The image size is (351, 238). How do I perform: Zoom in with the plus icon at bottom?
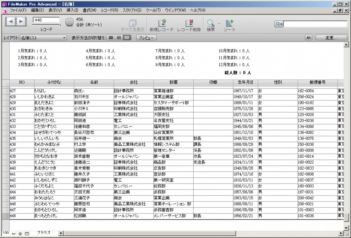pos(19,233)
